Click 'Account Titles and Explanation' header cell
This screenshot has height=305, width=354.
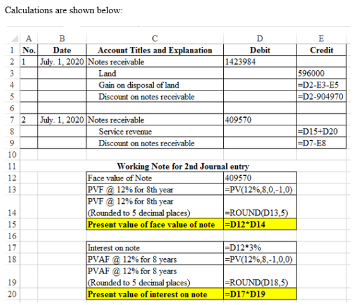click(x=155, y=50)
